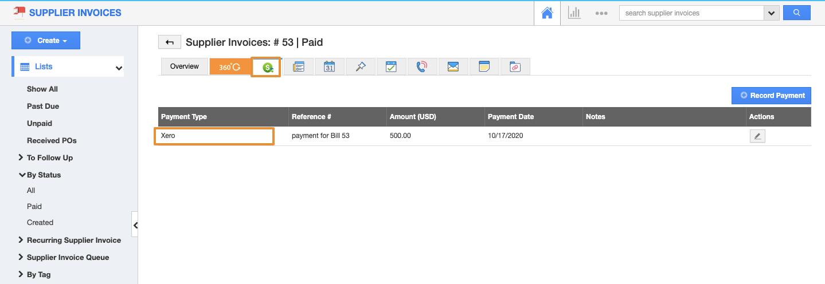Open the Documents paperclip folder tab
The height and width of the screenshot is (284, 825).
(x=515, y=67)
